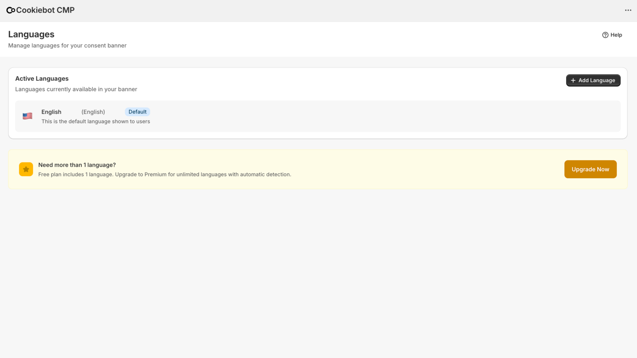Click the star icon in the upgrade banner

click(26, 169)
